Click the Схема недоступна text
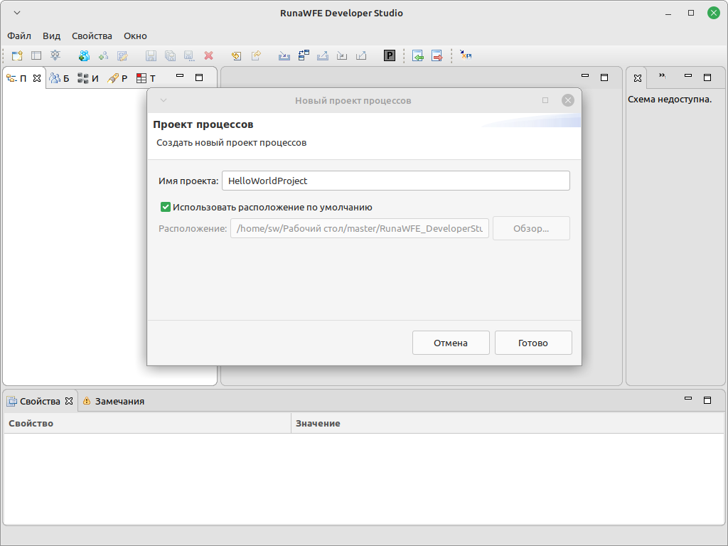The height and width of the screenshot is (546, 728). click(670, 99)
